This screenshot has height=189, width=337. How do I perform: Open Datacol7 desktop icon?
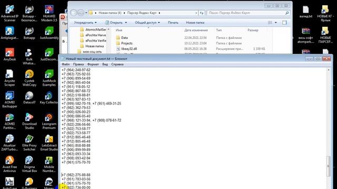tap(29, 98)
